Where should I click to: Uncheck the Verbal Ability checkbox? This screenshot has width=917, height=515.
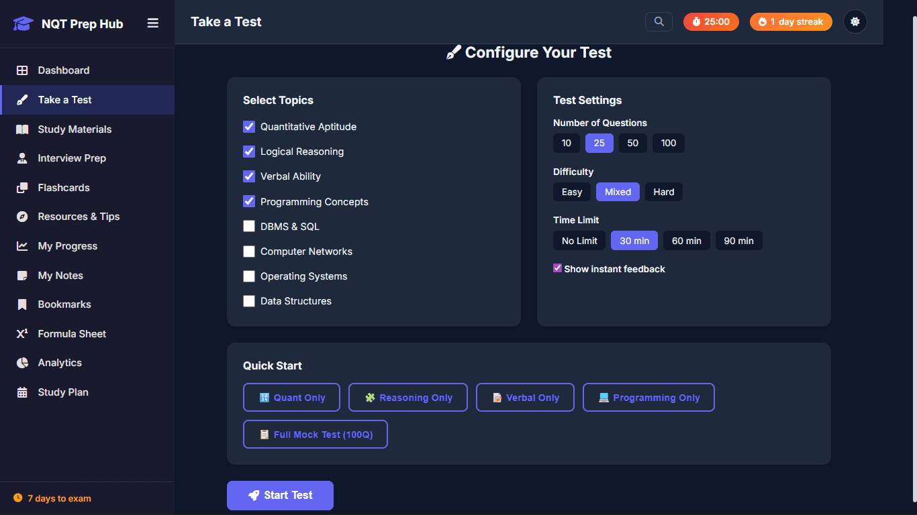coord(249,176)
